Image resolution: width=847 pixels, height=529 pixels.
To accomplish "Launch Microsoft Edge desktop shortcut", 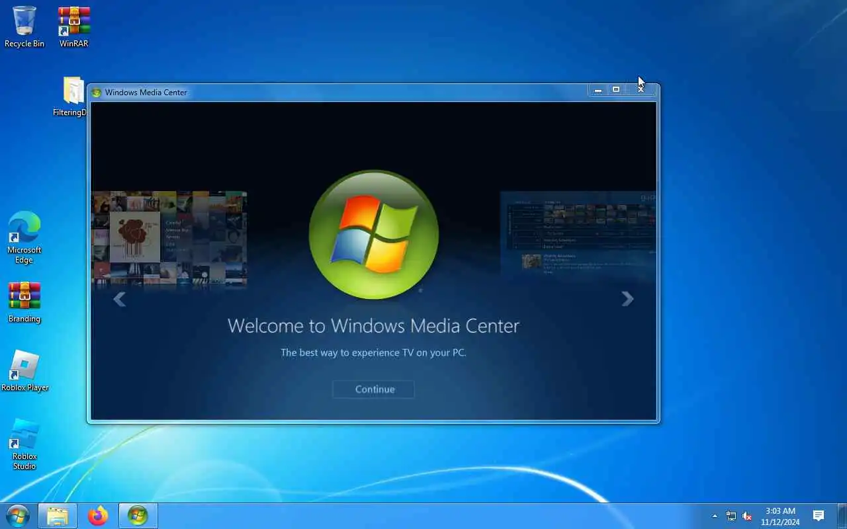I will click(x=24, y=237).
